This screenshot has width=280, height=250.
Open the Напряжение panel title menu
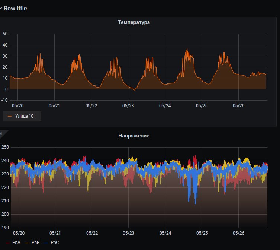(134, 136)
